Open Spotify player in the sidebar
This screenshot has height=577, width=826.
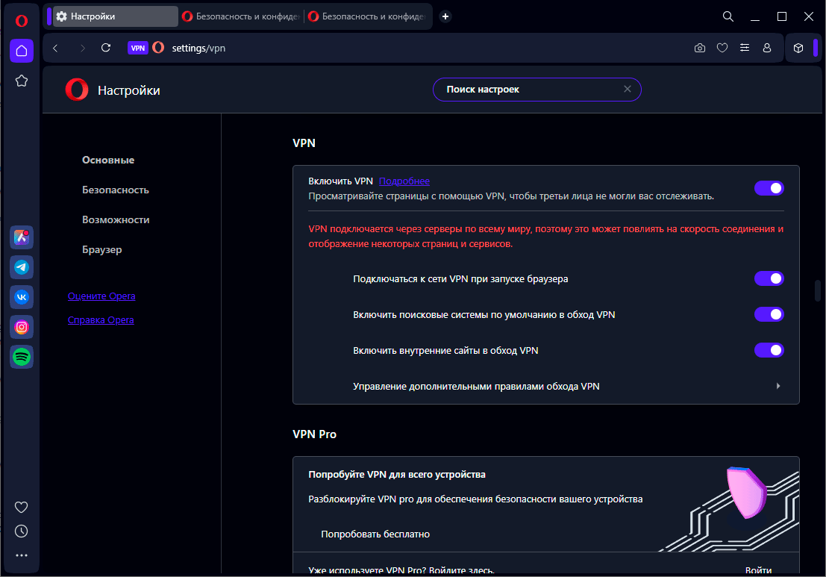(x=22, y=358)
